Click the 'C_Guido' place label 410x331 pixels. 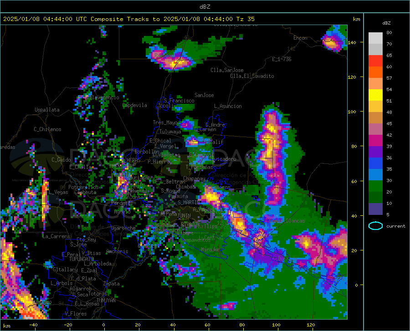click(x=61, y=160)
